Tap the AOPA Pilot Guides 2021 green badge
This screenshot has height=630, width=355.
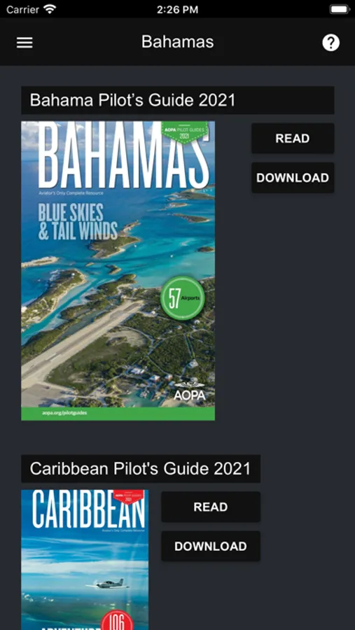[185, 132]
